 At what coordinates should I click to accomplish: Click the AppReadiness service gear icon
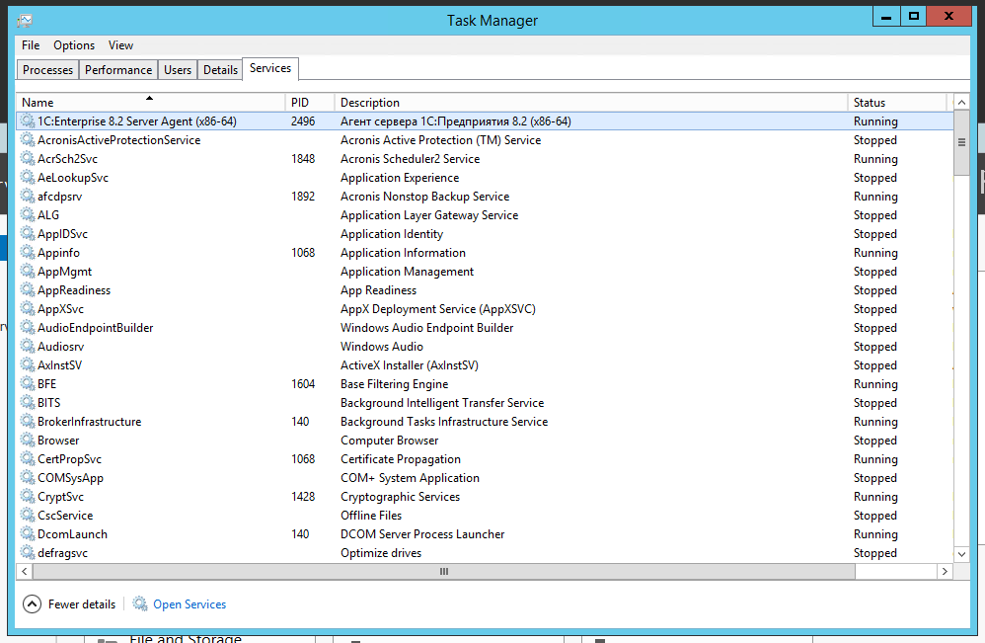click(27, 289)
